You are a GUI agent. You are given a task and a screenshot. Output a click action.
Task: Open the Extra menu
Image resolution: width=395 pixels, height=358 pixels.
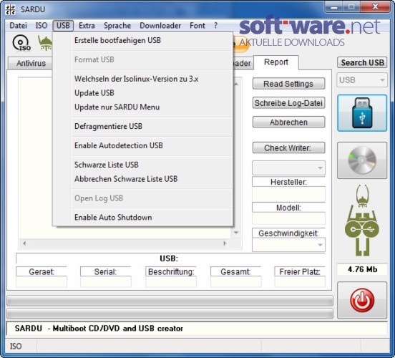click(x=87, y=26)
